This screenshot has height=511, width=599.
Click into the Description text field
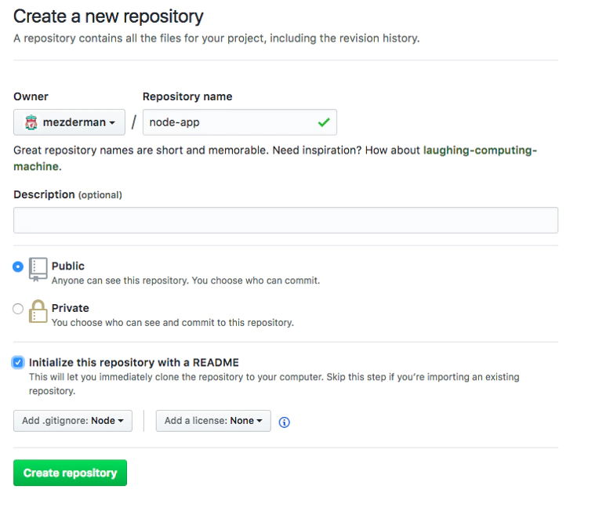click(285, 220)
